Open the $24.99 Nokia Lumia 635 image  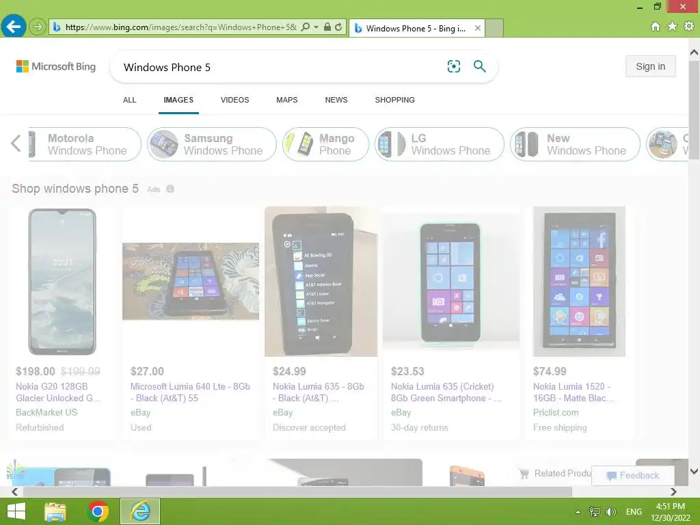pyautogui.click(x=321, y=282)
